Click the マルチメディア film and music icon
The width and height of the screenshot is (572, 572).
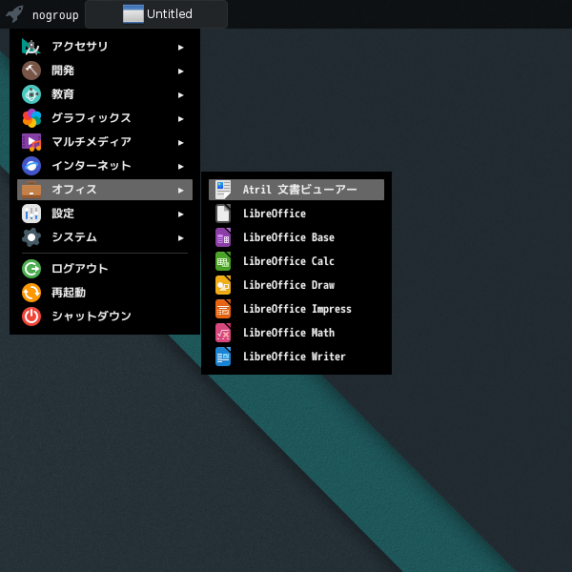(31, 142)
